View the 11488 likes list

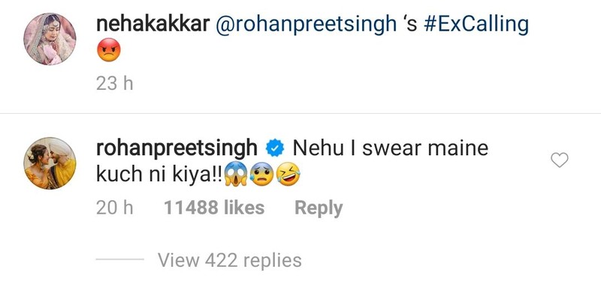coord(214,208)
